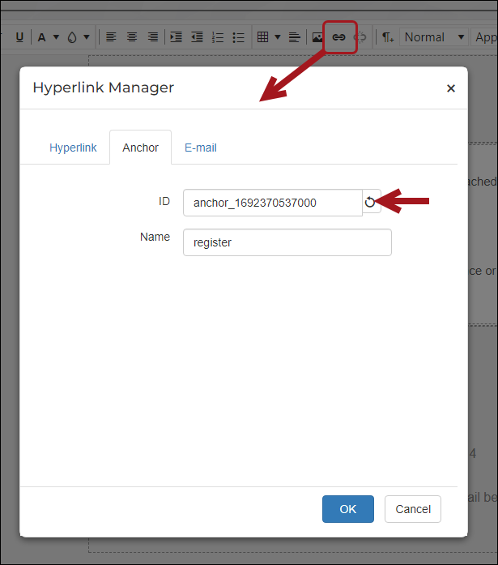Click the indent icon
The image size is (498, 565).
tap(176, 37)
